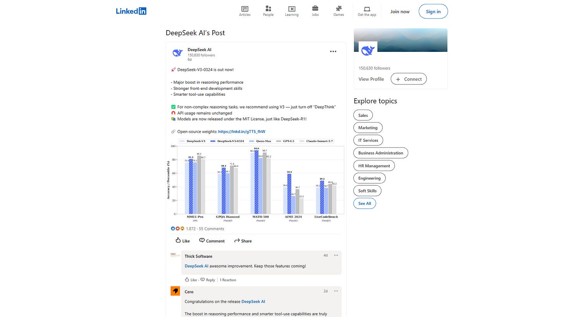This screenshot has width=564, height=317.
Task: Click 'Major boost in reasoning performance' line
Action: coord(207,82)
